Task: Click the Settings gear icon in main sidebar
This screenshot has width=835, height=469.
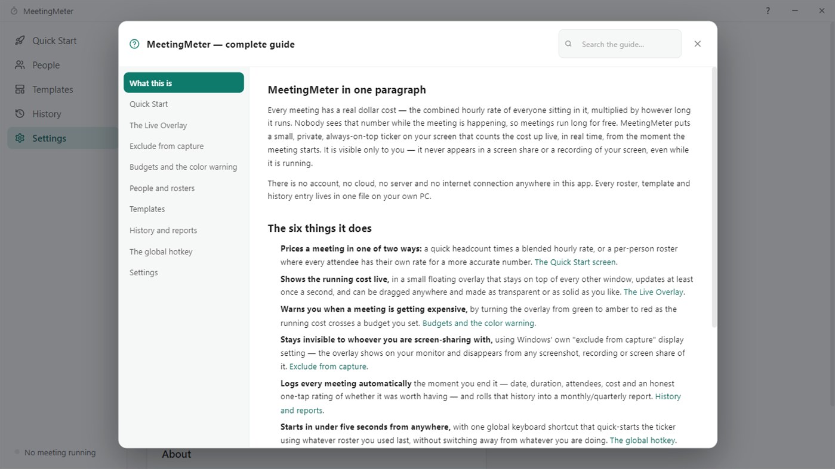Action: tap(20, 138)
